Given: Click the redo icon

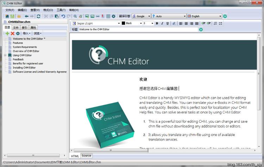Looking at the screenshot, I should tap(69, 16).
